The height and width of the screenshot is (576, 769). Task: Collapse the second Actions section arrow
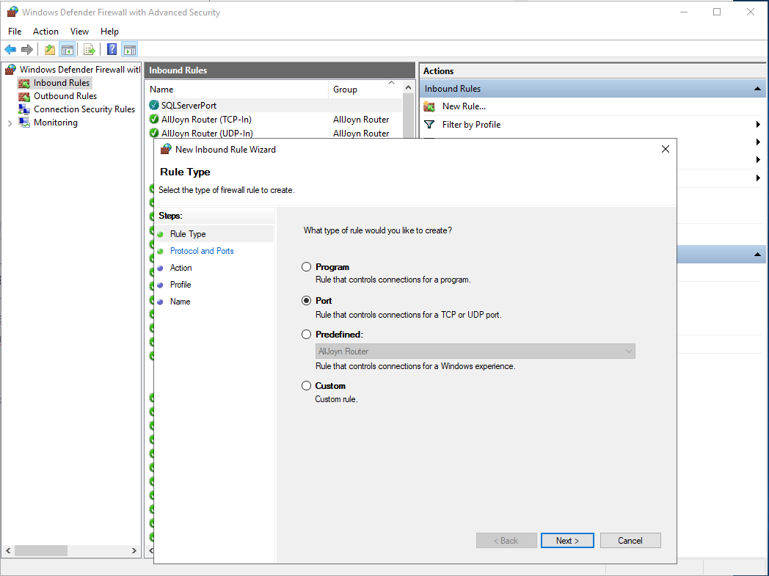757,255
